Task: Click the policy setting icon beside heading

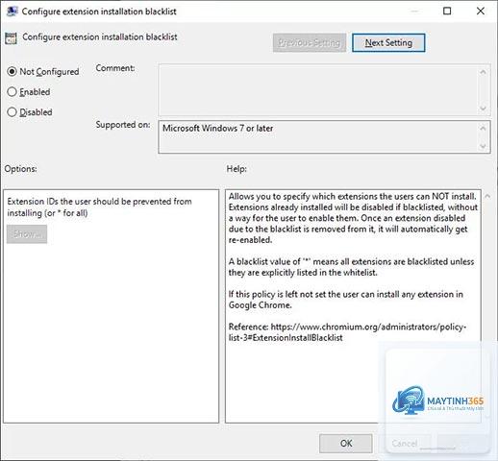Action: tap(11, 38)
